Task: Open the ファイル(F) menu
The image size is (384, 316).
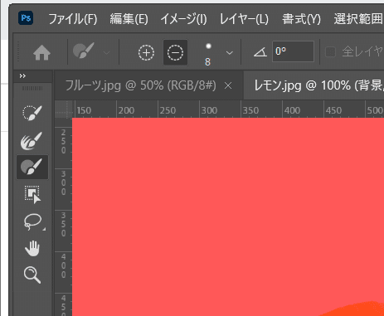Action: (73, 19)
